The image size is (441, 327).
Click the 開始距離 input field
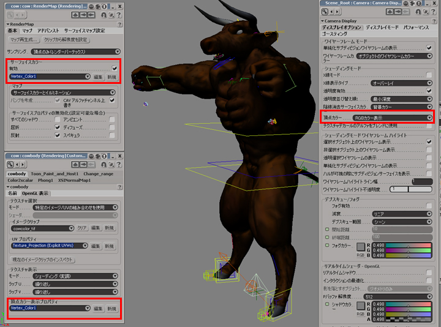pos(401,228)
